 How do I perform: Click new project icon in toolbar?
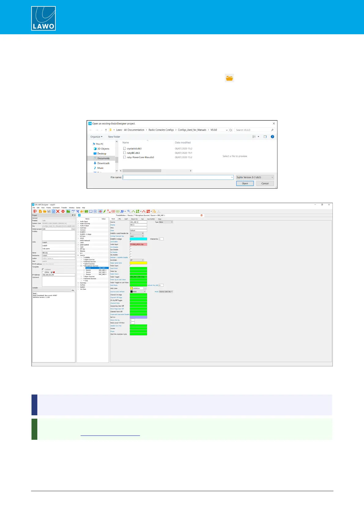point(40,211)
